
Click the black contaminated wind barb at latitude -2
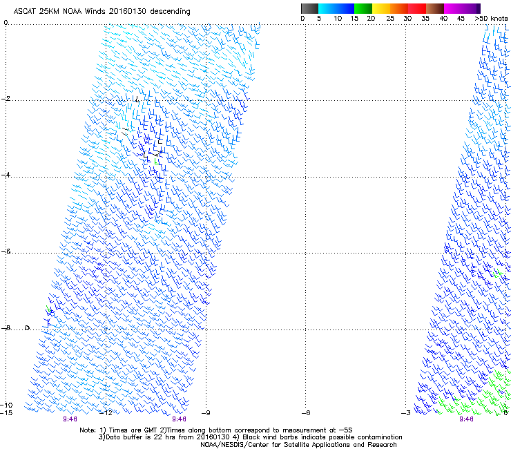coord(137,99)
